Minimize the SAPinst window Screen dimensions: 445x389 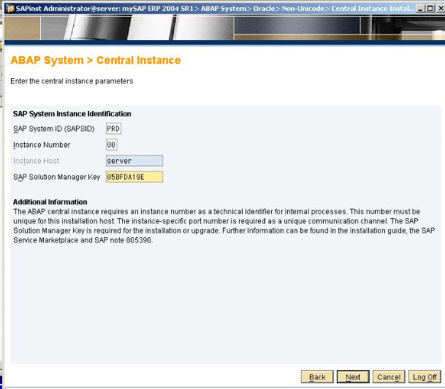[420, 9]
